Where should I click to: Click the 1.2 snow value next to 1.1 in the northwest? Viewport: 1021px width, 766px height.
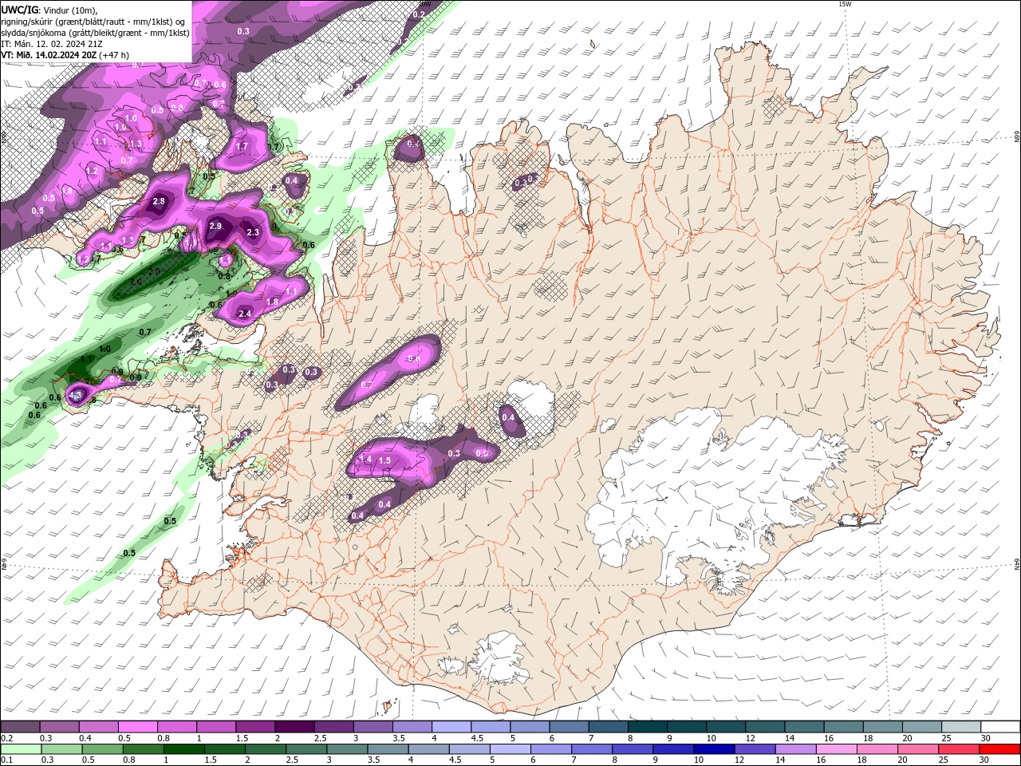[92, 171]
